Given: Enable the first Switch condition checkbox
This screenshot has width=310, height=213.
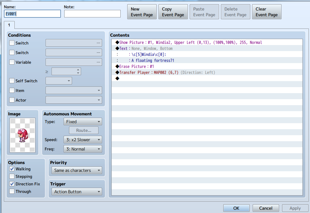Looking at the screenshot, I should click(x=12, y=43).
